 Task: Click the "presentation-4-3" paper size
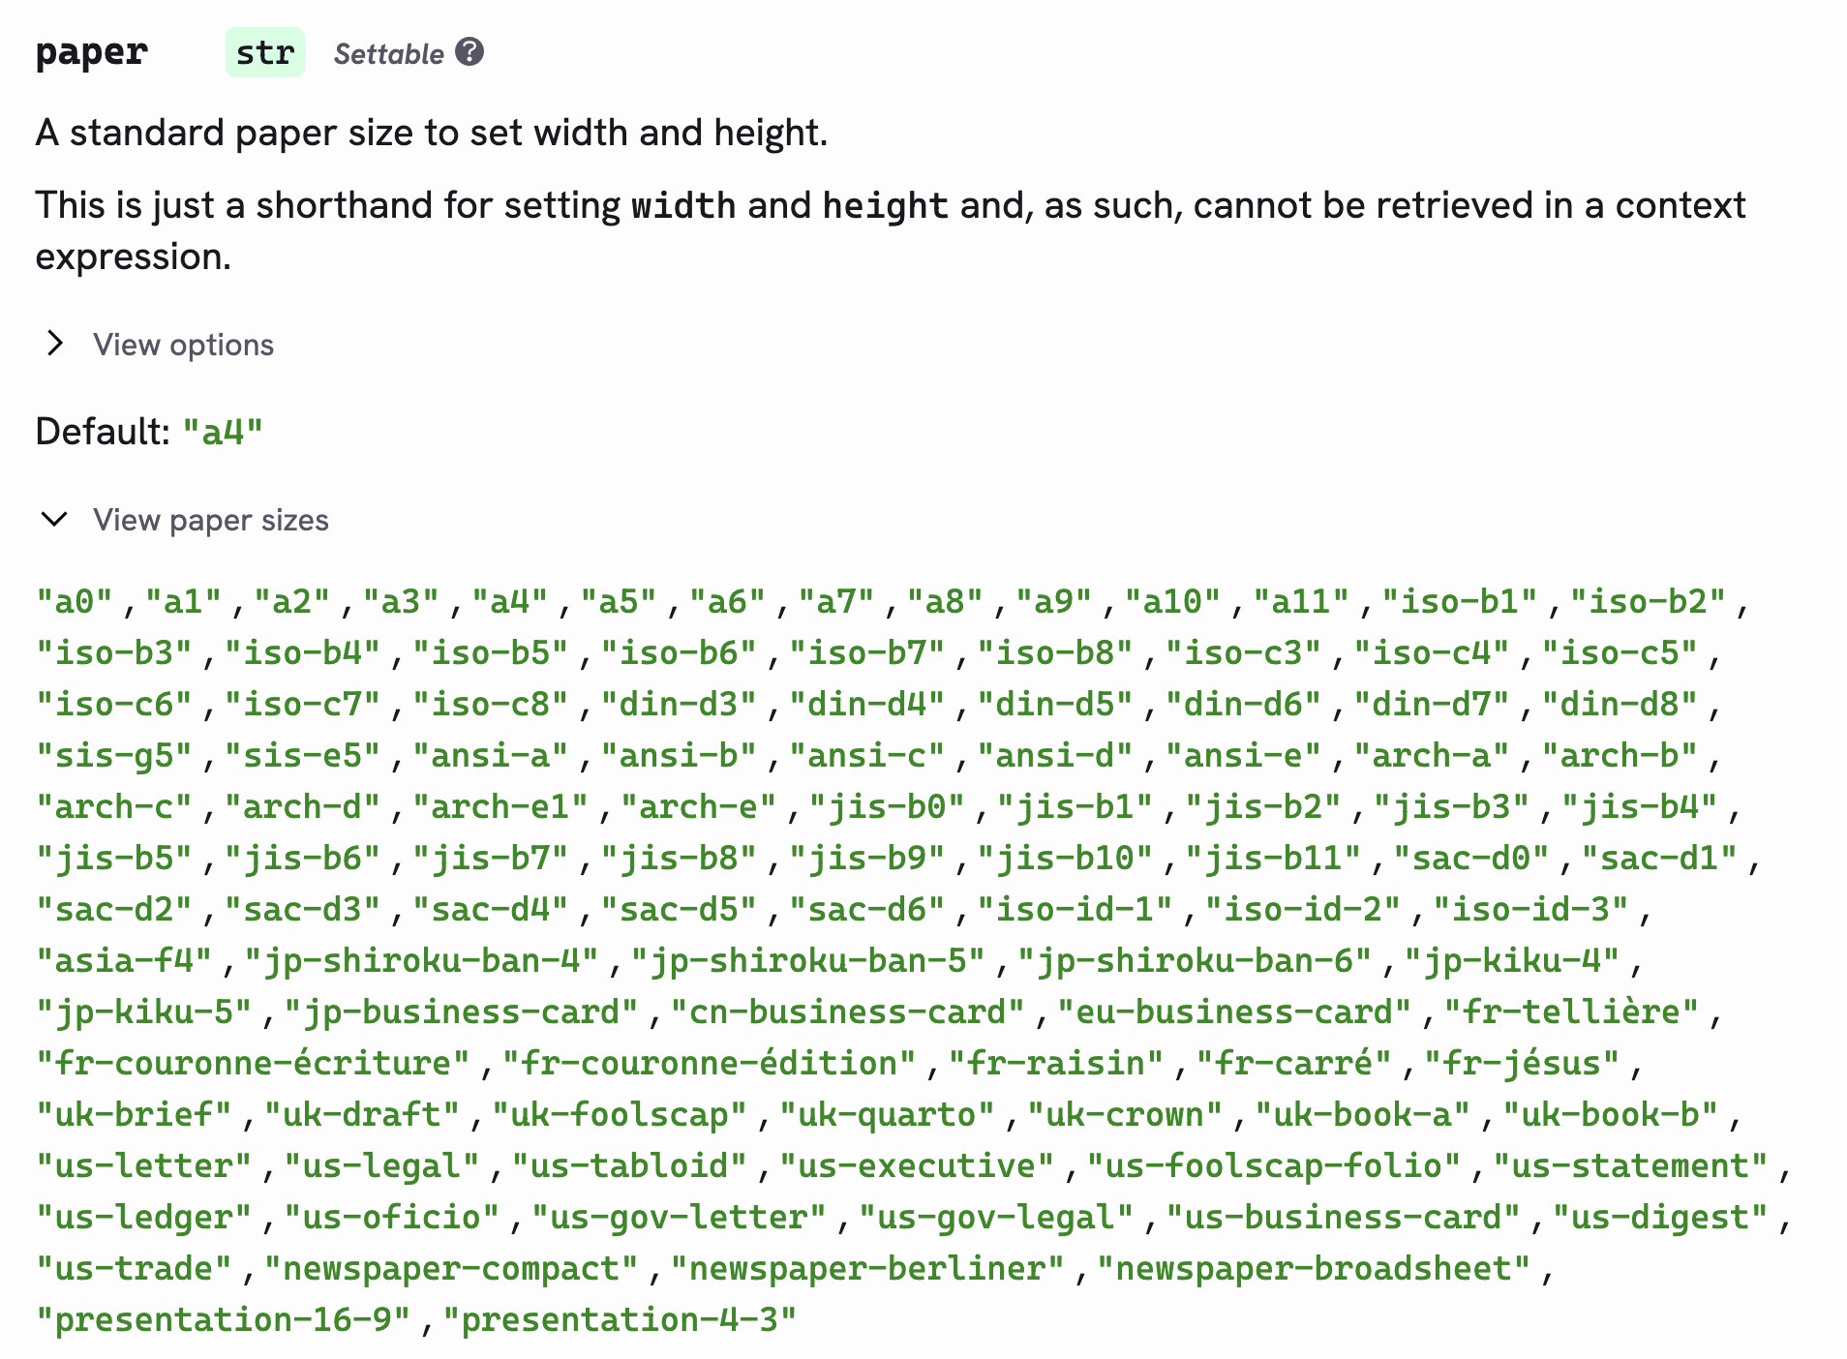tap(620, 1320)
